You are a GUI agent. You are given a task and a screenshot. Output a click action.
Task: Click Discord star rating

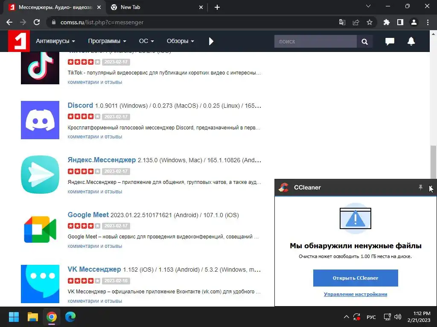(84, 117)
